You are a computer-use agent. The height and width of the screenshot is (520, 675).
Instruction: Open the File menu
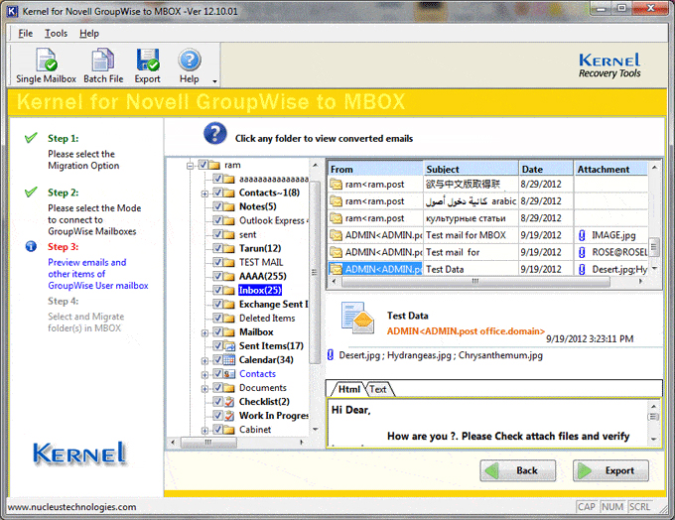(26, 33)
